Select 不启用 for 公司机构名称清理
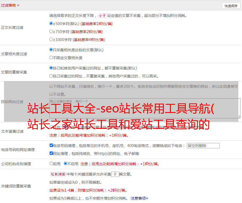 tap(66, 164)
